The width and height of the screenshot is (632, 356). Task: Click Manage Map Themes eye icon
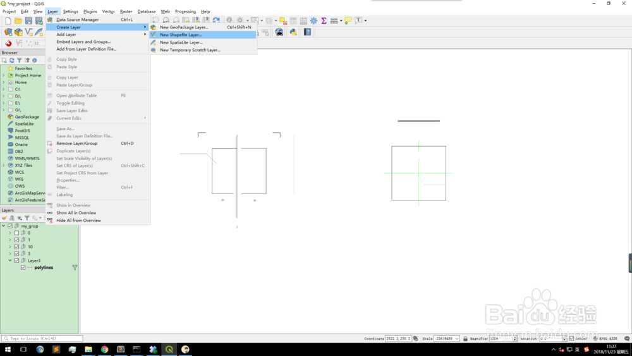click(20, 218)
